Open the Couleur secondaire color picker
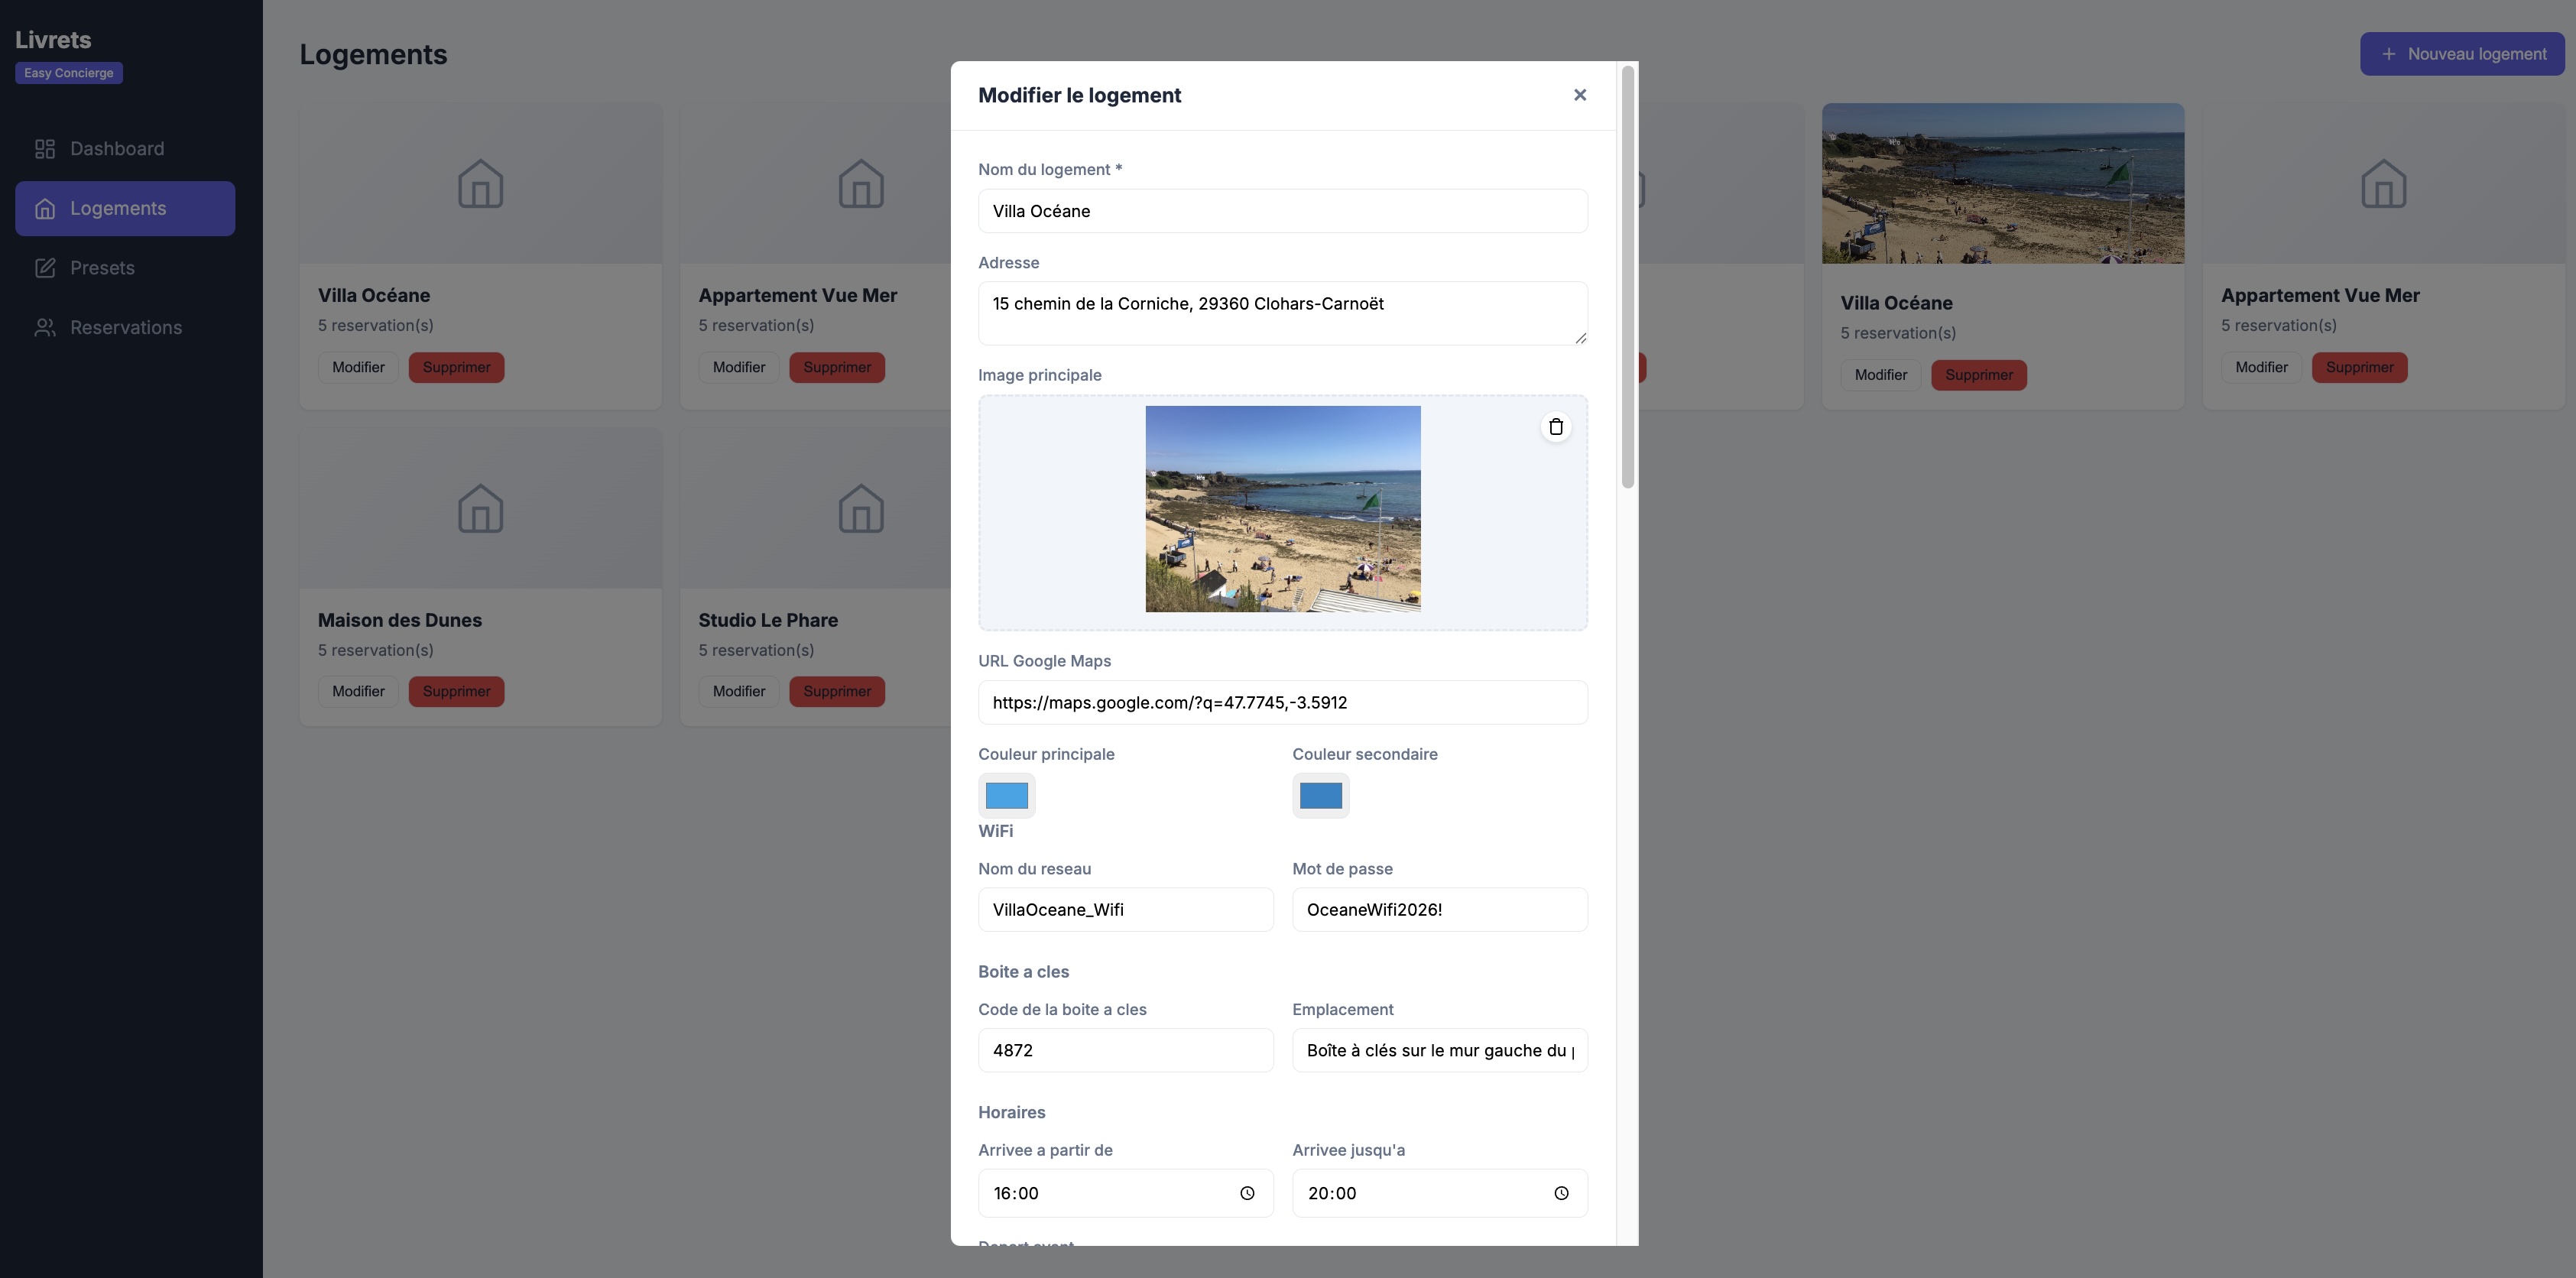 click(x=1320, y=796)
